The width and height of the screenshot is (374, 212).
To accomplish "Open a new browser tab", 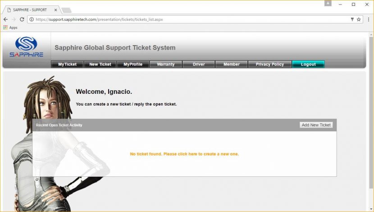I will tap(66, 10).
